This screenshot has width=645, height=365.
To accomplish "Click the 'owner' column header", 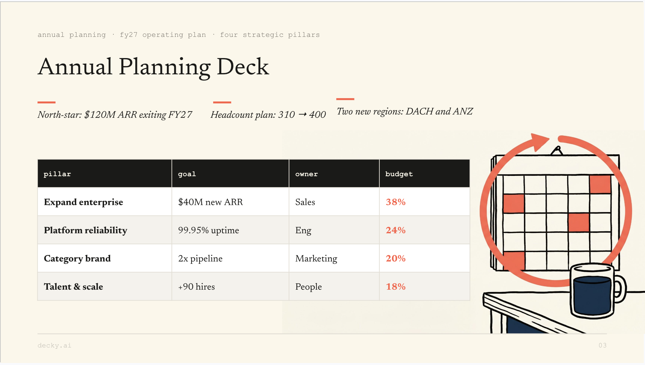I will 334,174.
